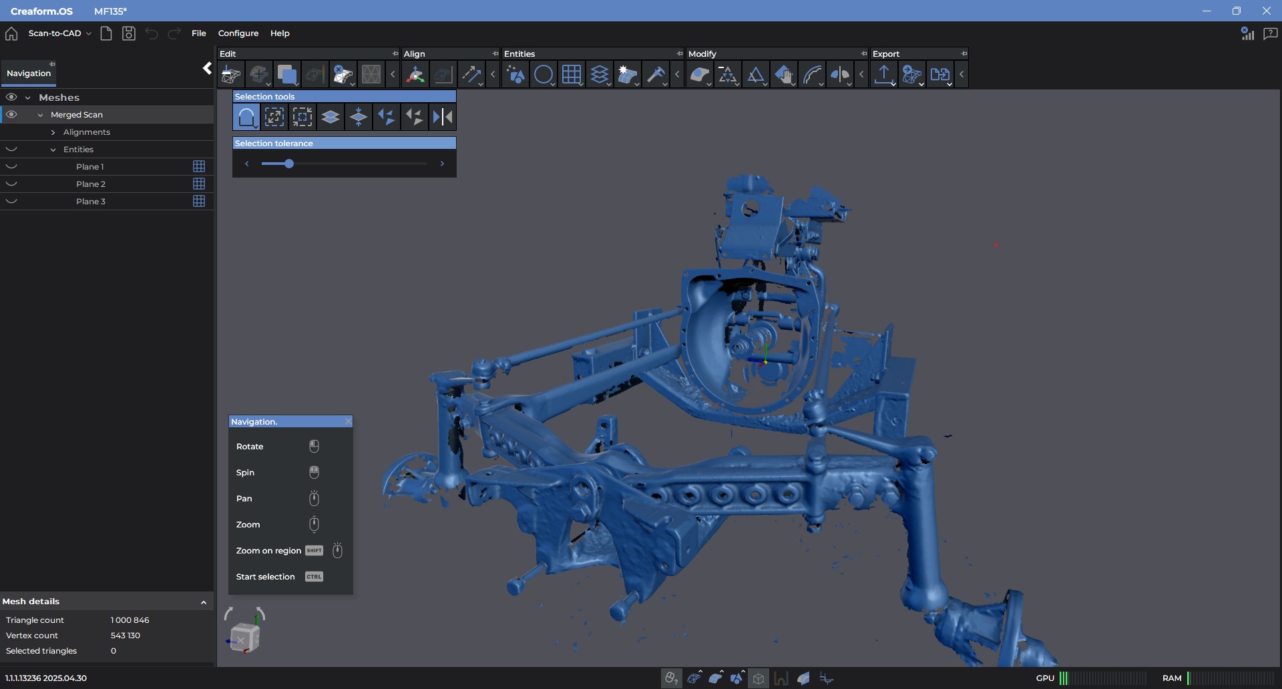This screenshot has width=1282, height=689.
Task: Select the Grow selection tool
Action: coord(274,118)
